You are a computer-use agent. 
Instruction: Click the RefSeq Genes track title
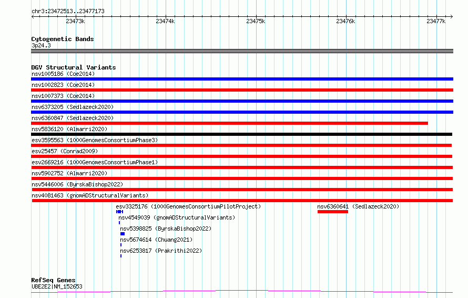tap(53, 281)
